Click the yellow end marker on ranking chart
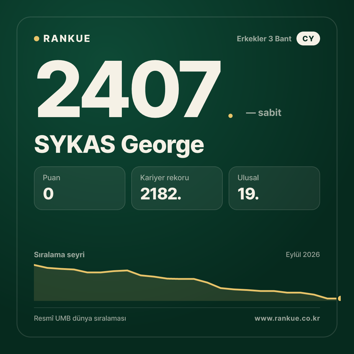The height and width of the screenshot is (354, 354). [x=340, y=298]
